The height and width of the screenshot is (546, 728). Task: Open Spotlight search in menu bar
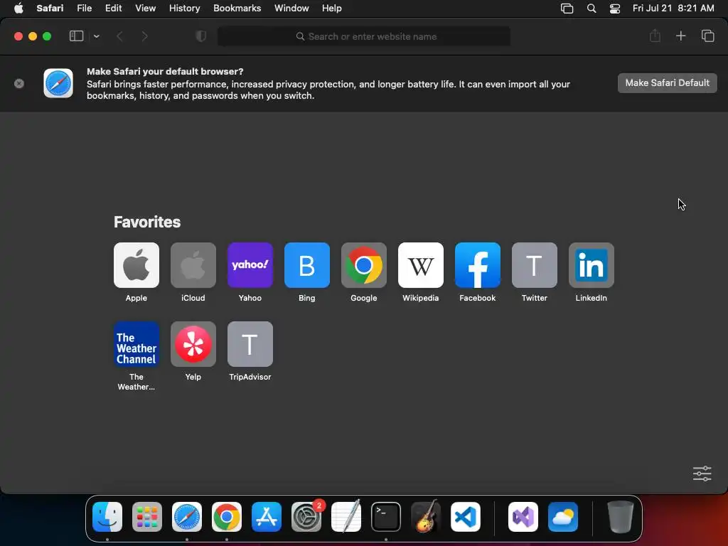pos(591,9)
